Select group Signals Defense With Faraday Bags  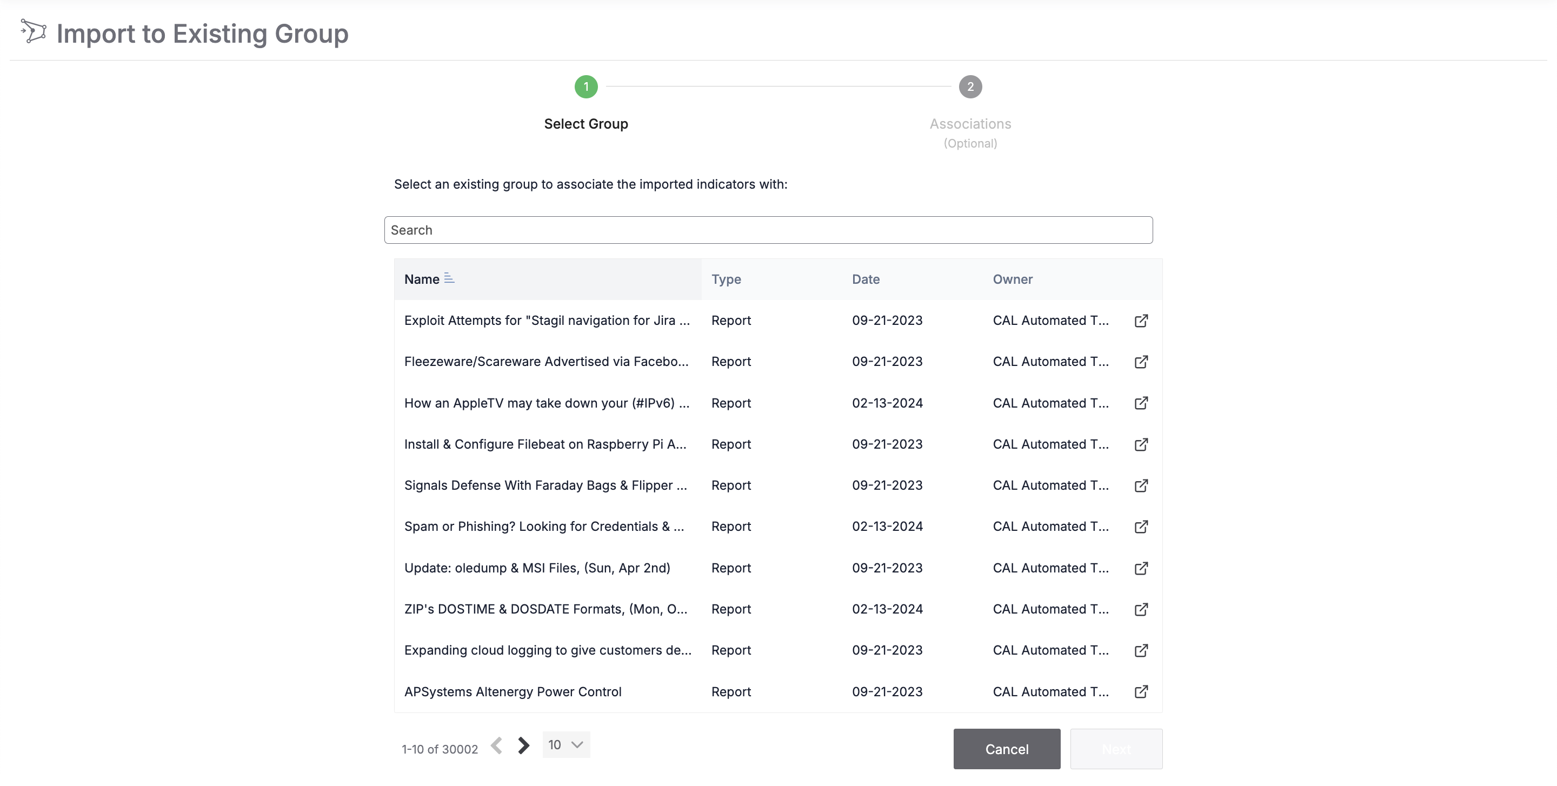click(546, 486)
